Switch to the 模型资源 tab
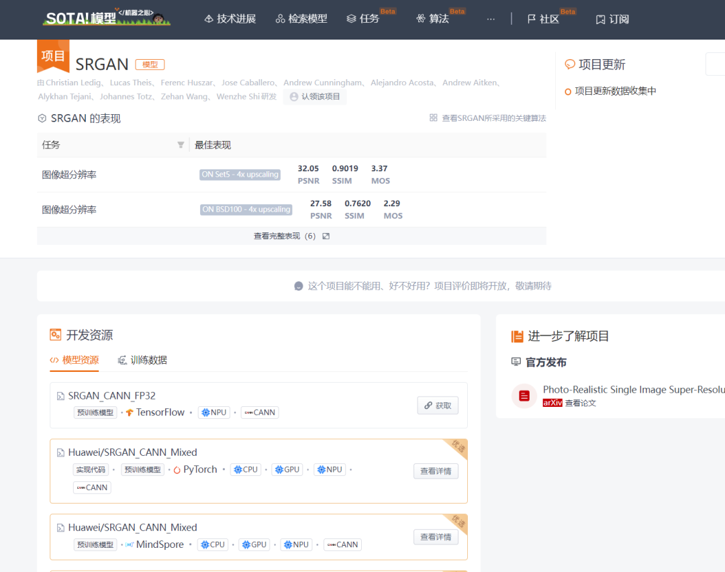The width and height of the screenshot is (725, 572). tap(75, 361)
